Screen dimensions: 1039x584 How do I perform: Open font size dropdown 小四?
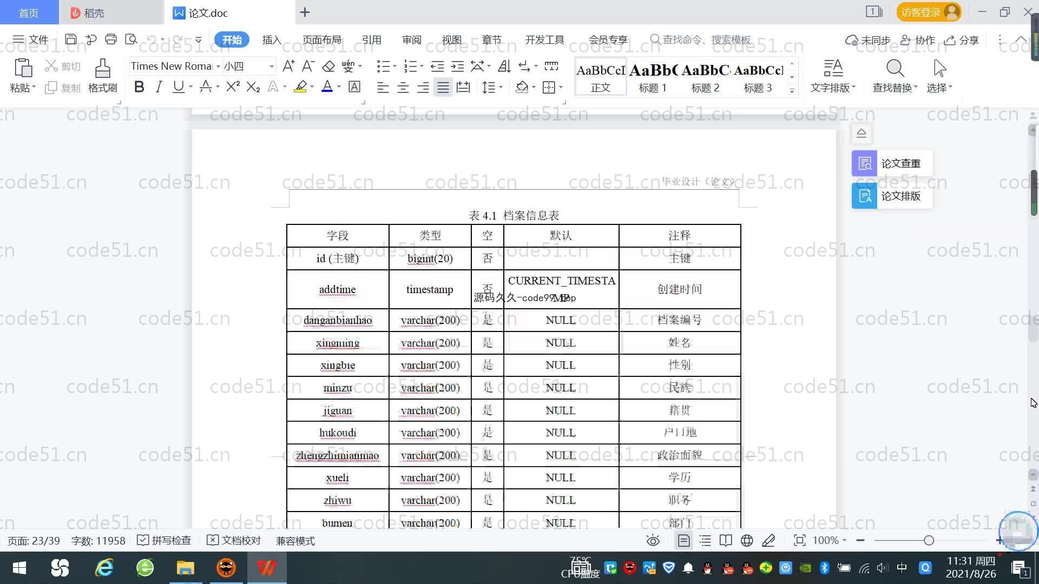click(272, 67)
